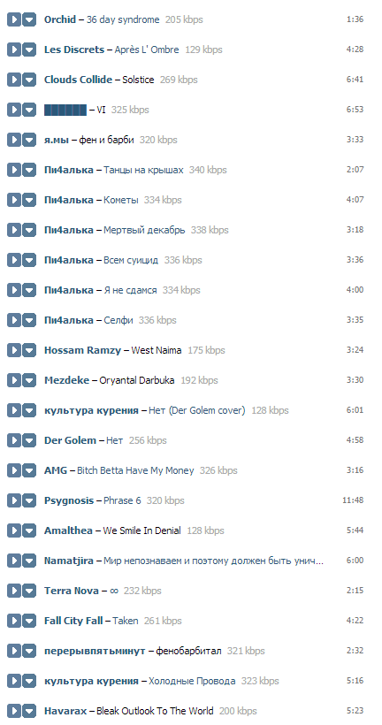Play Fall City Fall – Taken
Screen dimensions: 382x725
[14, 621]
